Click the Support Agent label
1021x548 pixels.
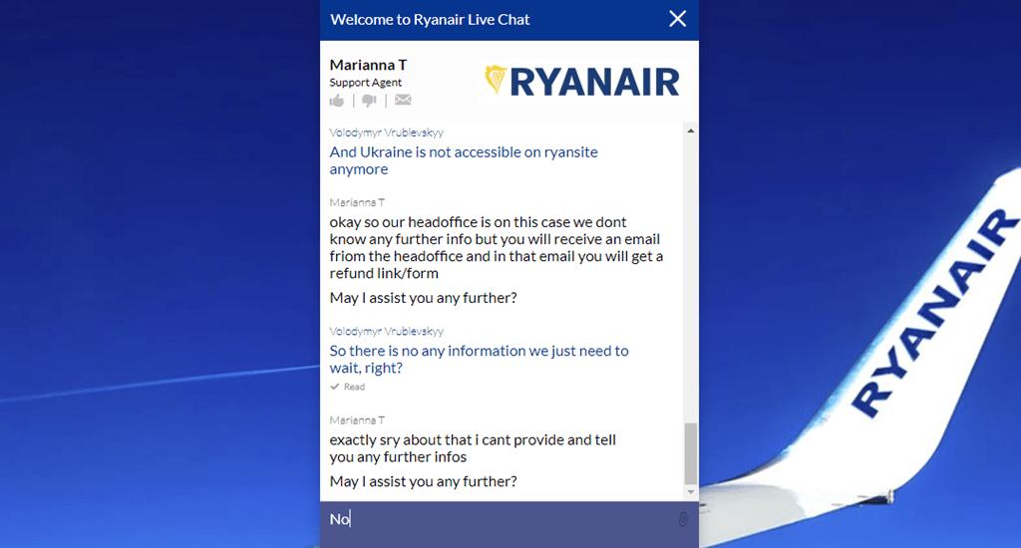click(x=365, y=83)
